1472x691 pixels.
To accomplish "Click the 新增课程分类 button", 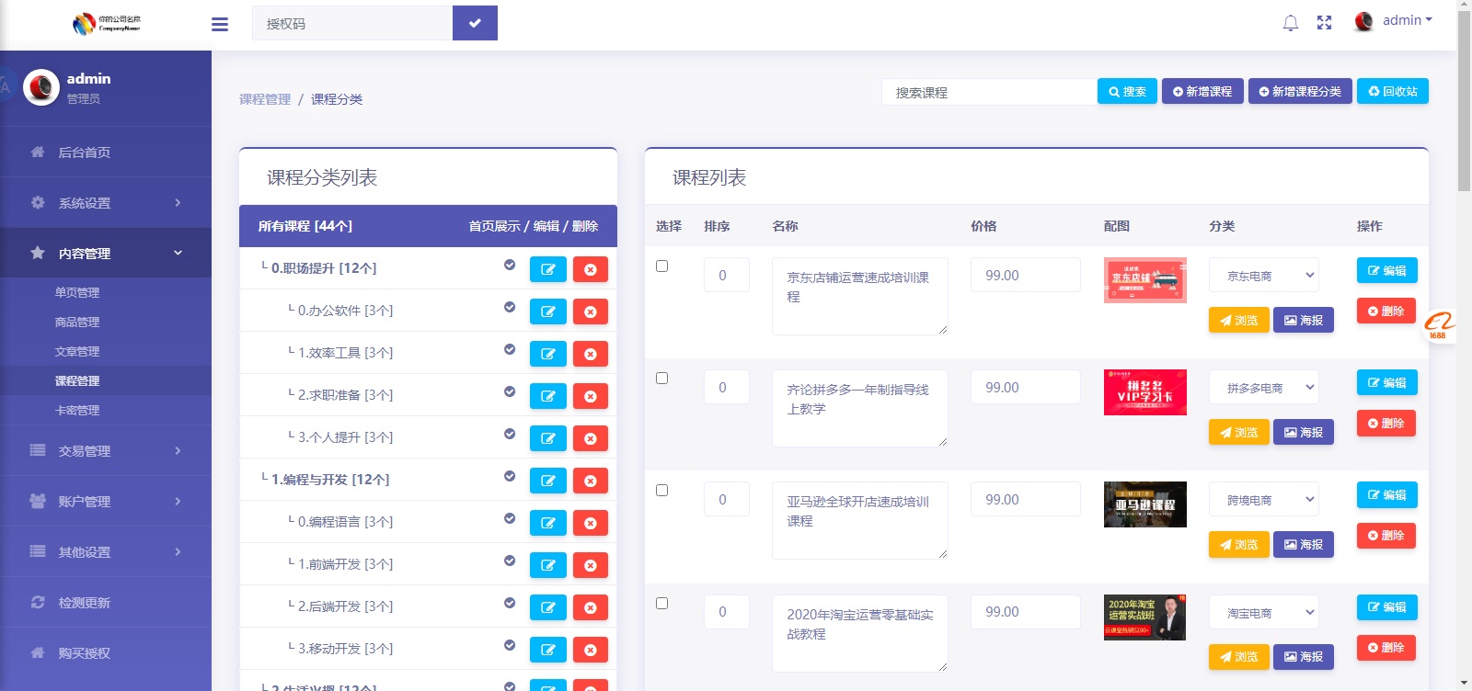I will point(1300,91).
